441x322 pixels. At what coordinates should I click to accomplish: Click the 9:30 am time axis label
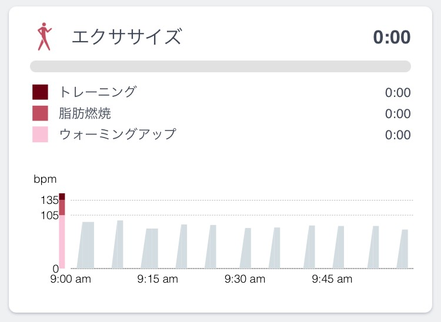pos(245,279)
